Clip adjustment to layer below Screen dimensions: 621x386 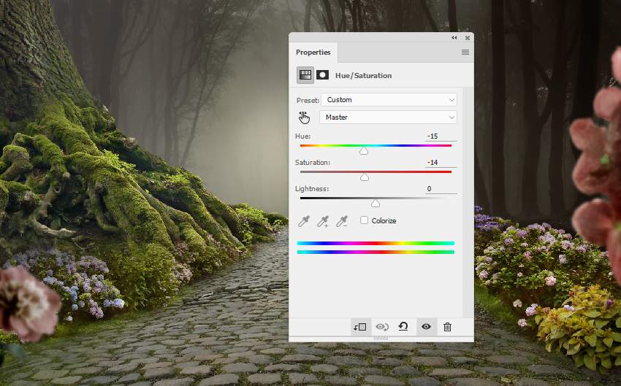click(360, 327)
